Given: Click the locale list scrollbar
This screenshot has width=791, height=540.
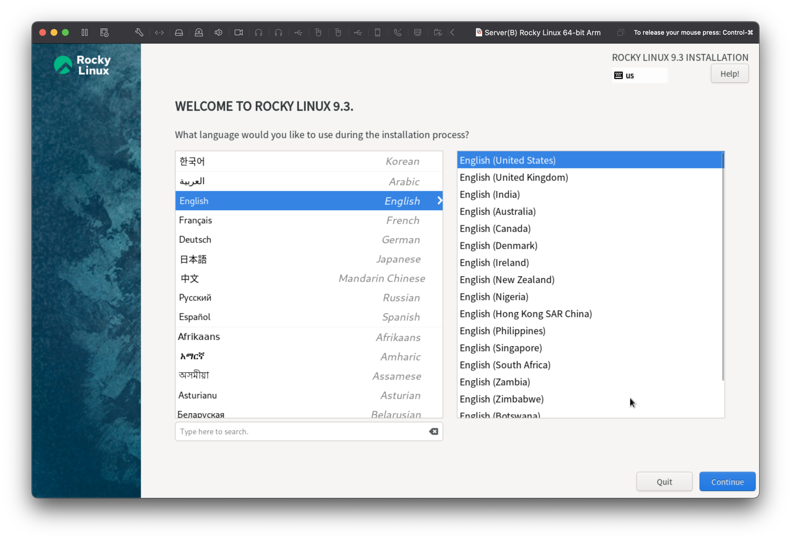Looking at the screenshot, I should tap(723, 267).
